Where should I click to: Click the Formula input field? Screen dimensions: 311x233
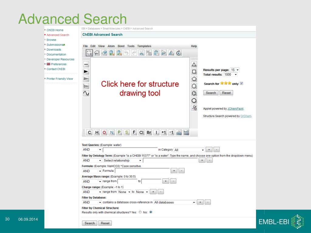coord(142,171)
